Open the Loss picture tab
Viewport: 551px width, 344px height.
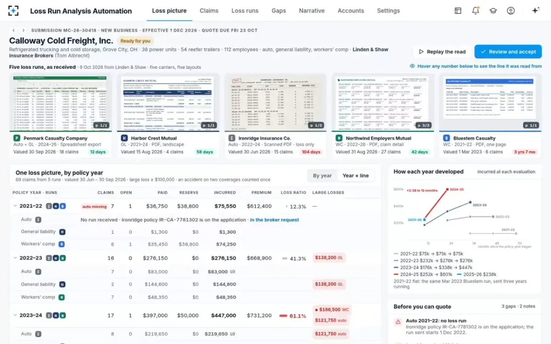coord(169,11)
